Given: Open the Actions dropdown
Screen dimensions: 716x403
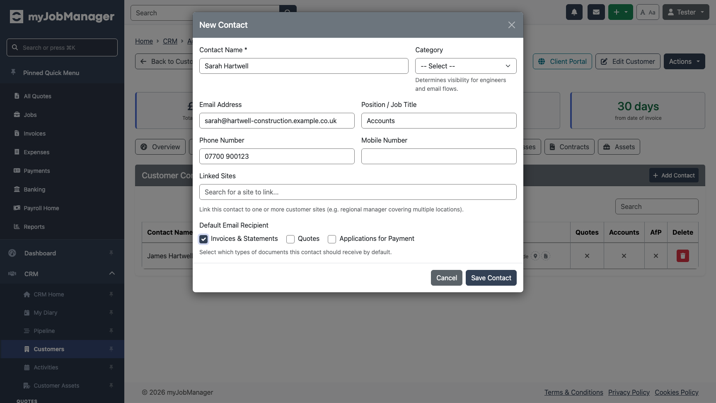Looking at the screenshot, I should pyautogui.click(x=684, y=61).
